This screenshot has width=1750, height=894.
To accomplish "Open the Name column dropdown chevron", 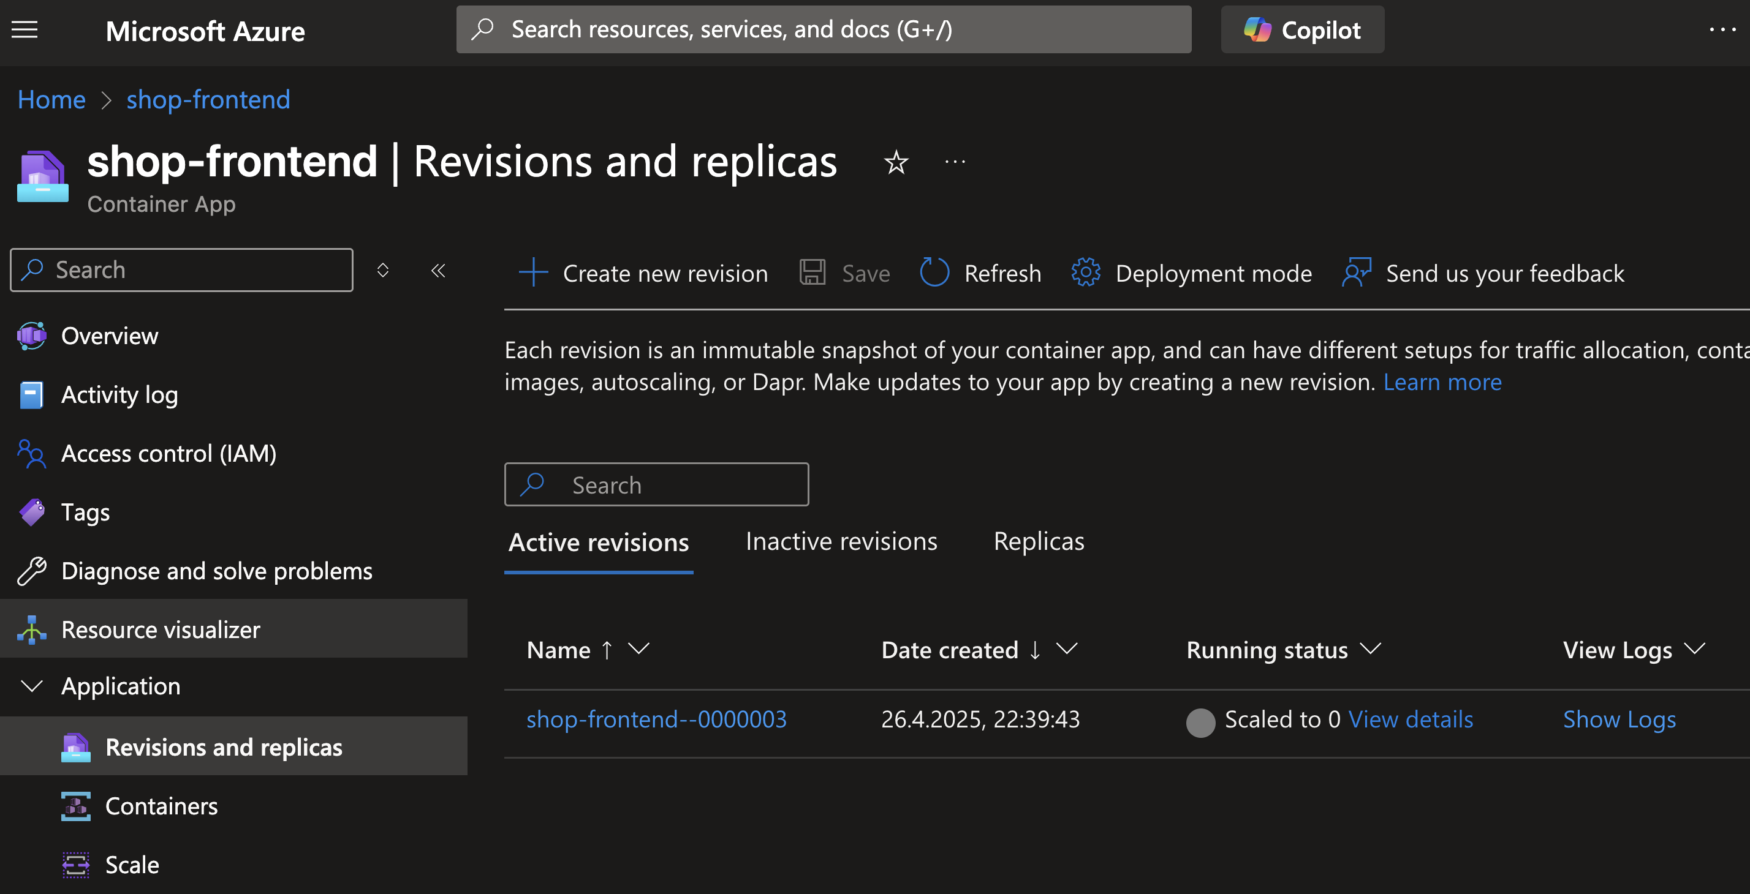I will 638,650.
